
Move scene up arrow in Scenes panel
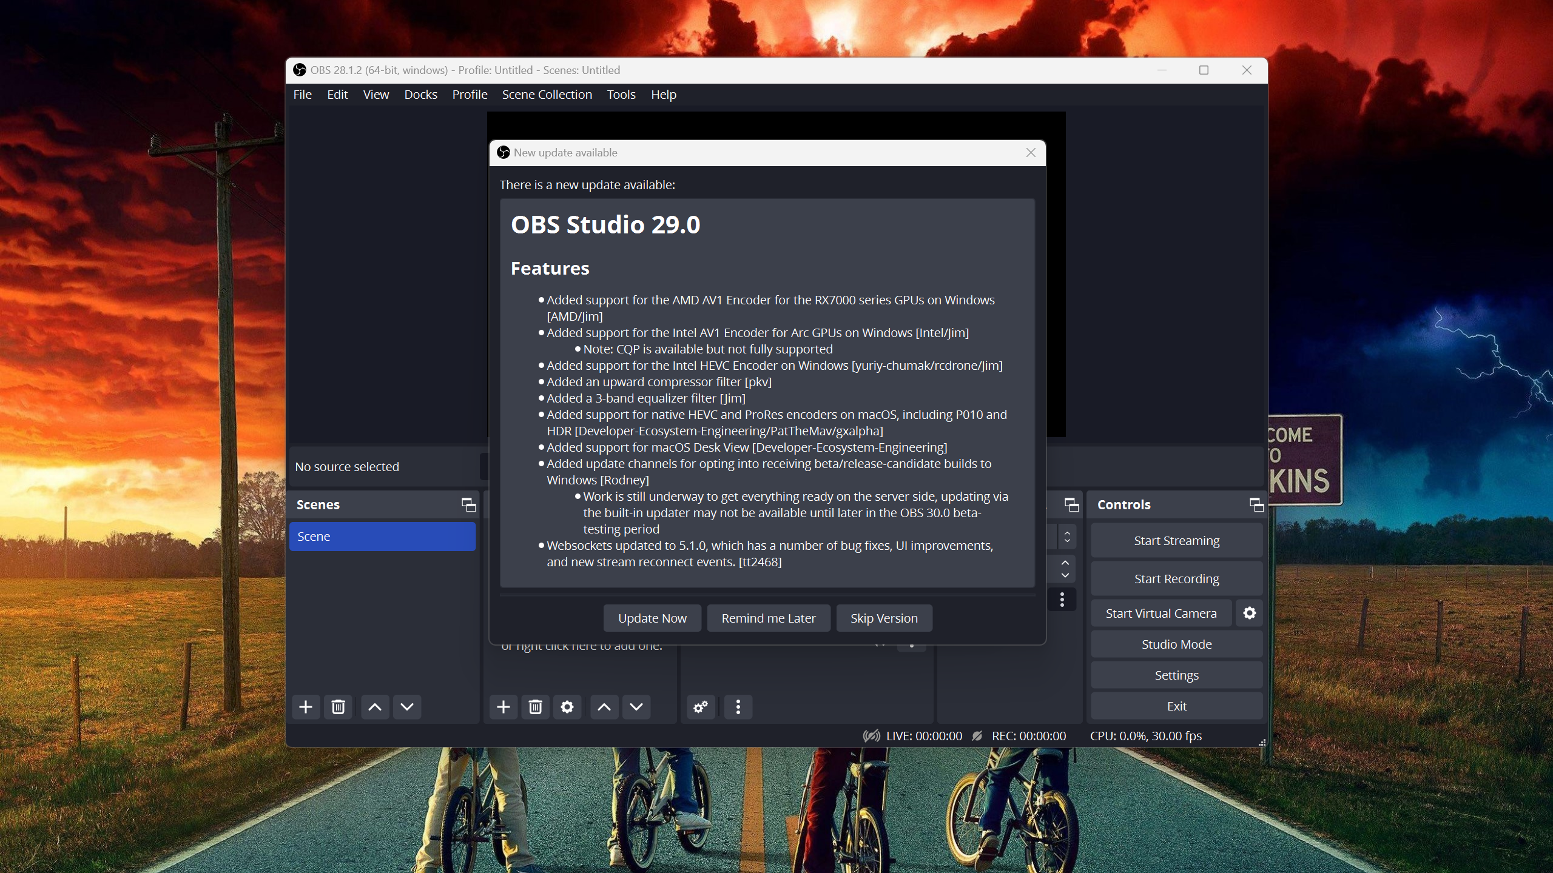[375, 707]
